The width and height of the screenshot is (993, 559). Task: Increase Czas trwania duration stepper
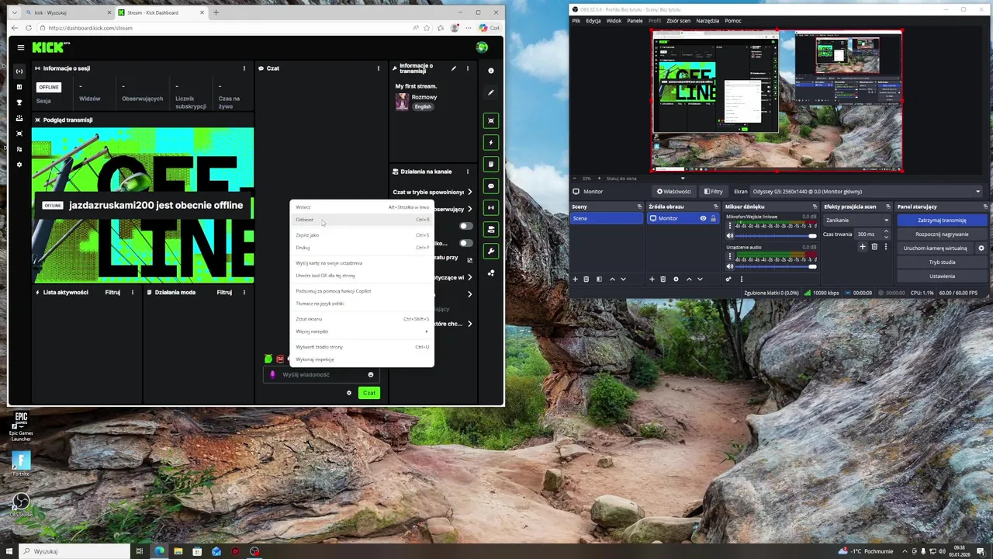pyautogui.click(x=886, y=231)
